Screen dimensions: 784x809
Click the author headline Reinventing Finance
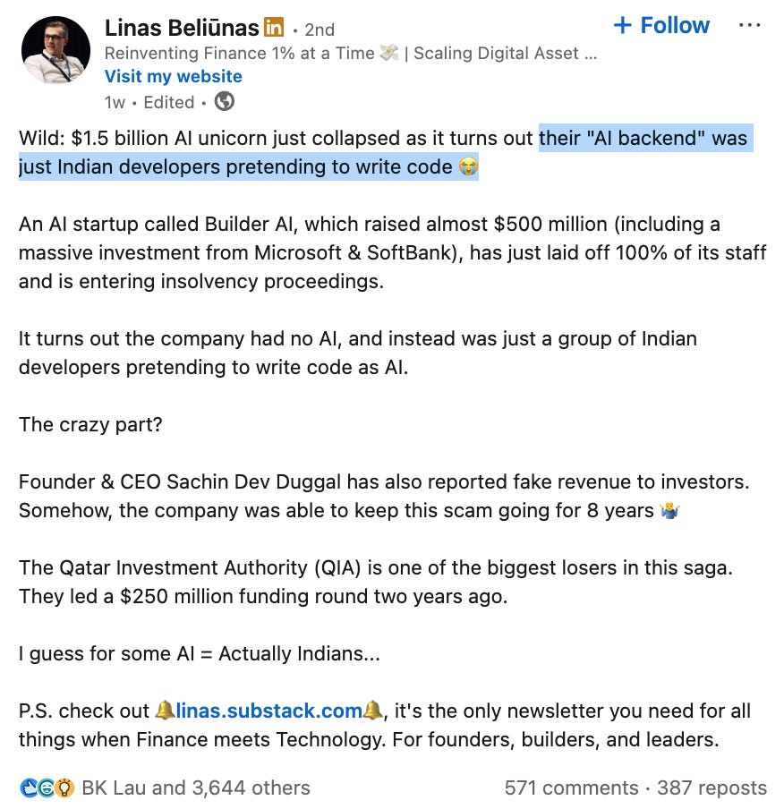351,53
